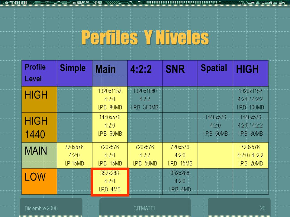
Task: Click "352x288" in the Main profile column
Action: point(110,173)
